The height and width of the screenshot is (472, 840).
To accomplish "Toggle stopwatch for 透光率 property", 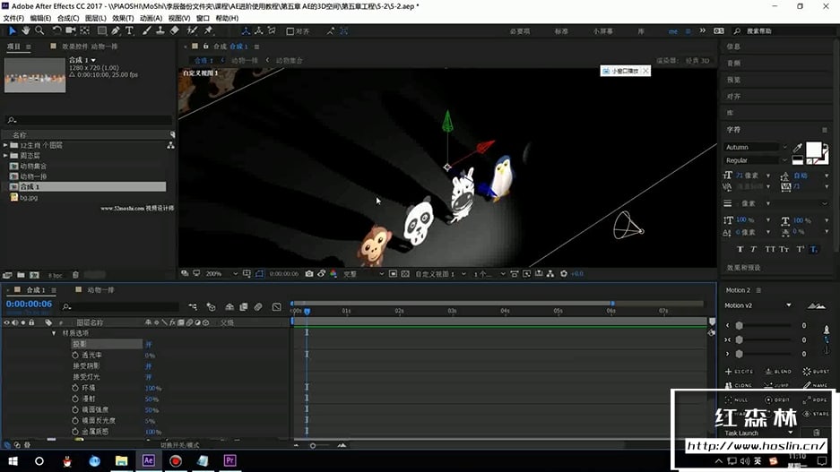I will [x=75, y=355].
